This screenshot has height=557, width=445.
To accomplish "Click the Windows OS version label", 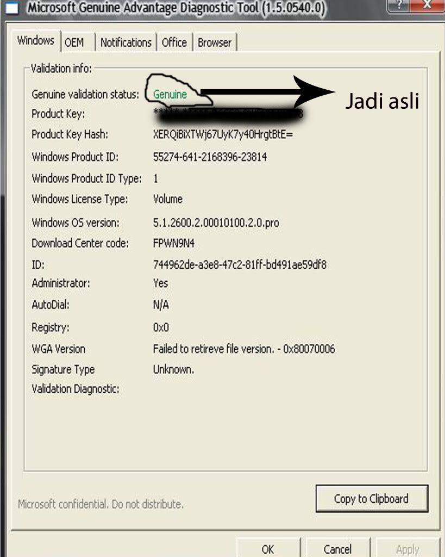I will tap(76, 222).
